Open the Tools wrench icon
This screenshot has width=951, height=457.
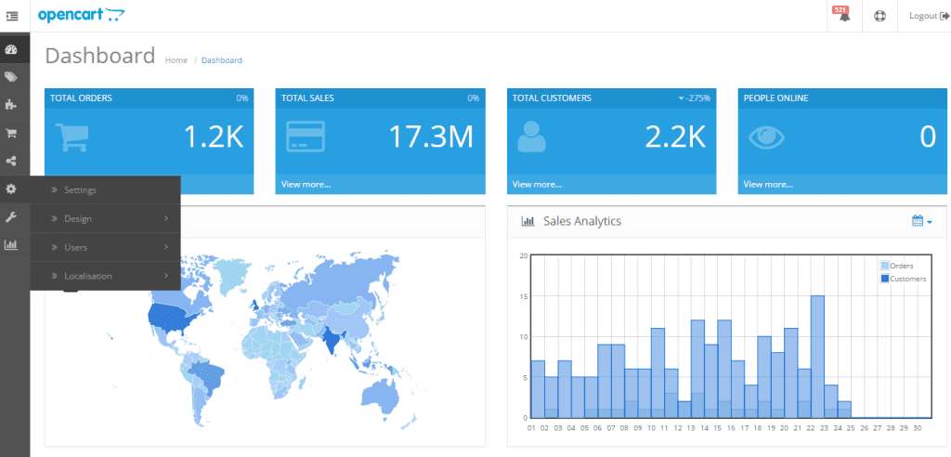click(x=11, y=216)
